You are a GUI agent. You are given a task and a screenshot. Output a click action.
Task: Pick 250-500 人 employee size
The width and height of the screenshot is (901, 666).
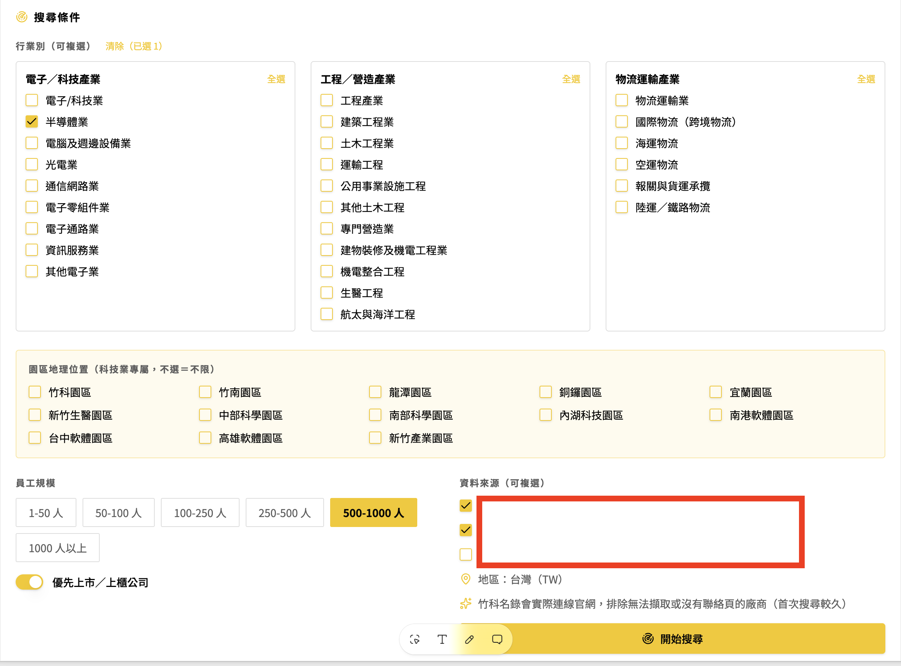pyautogui.click(x=285, y=513)
